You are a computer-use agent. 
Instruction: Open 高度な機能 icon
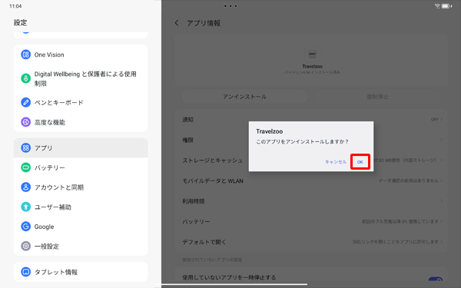[25, 122]
